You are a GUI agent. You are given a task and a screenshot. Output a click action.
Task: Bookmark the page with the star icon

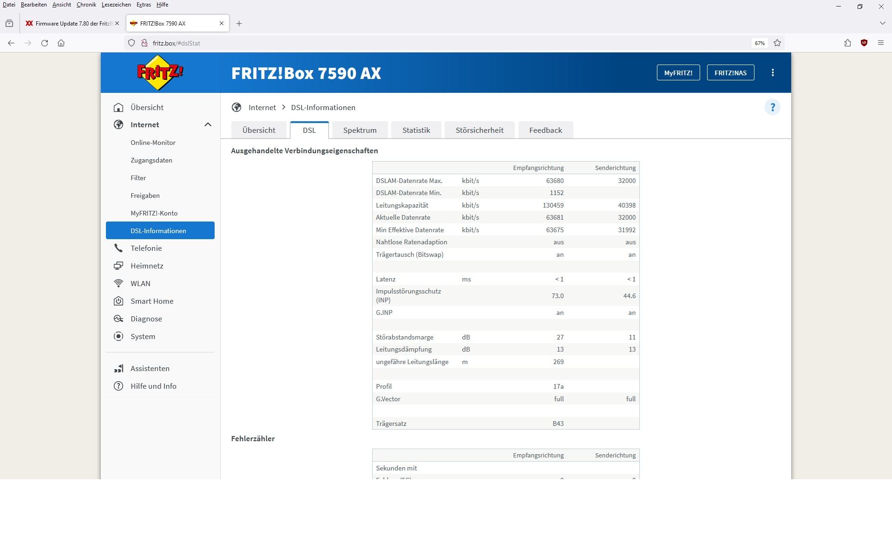pyautogui.click(x=777, y=43)
